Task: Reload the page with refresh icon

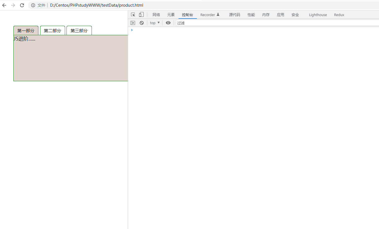Action: click(x=22, y=5)
